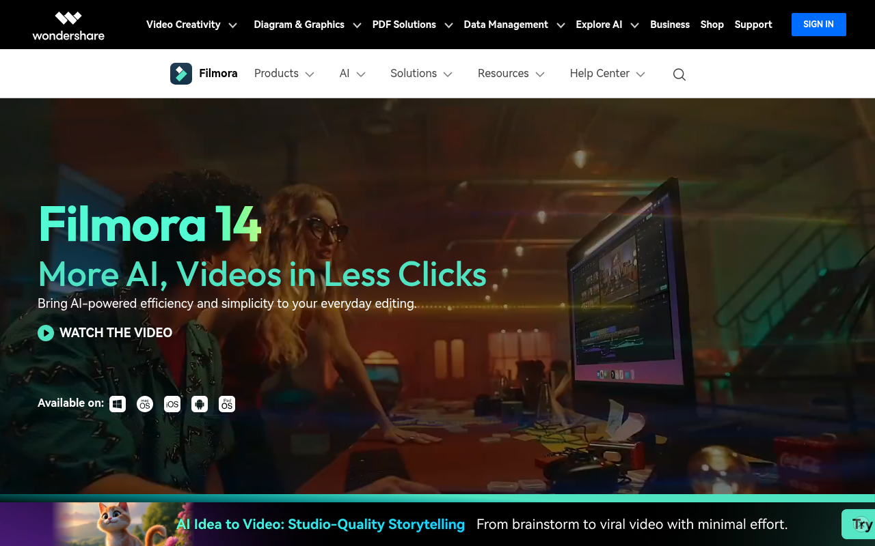Click the play icon beside WATCH THE VIDEO

pyautogui.click(x=46, y=333)
